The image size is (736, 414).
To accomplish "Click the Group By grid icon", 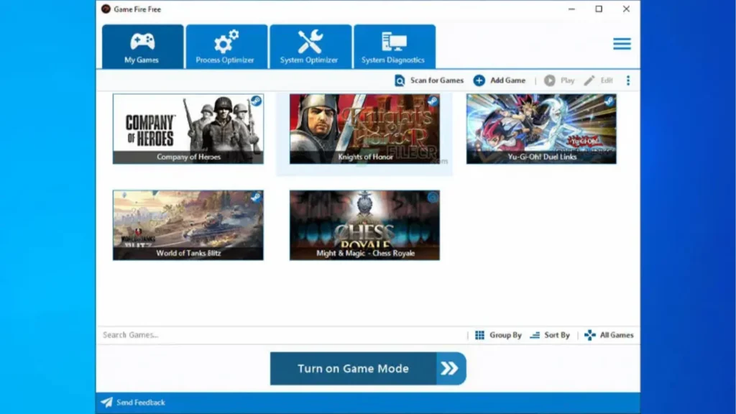I will pyautogui.click(x=479, y=334).
